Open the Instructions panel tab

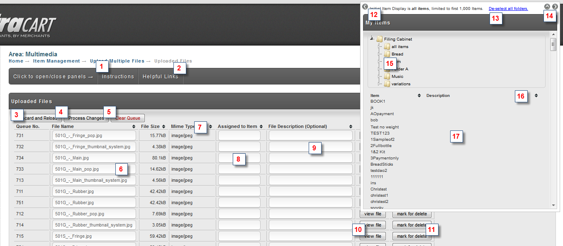tap(118, 77)
